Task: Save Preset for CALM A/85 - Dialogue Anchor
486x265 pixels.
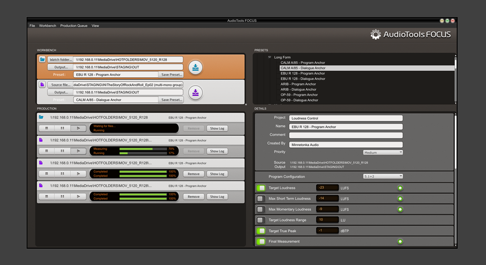Action: [x=171, y=100]
